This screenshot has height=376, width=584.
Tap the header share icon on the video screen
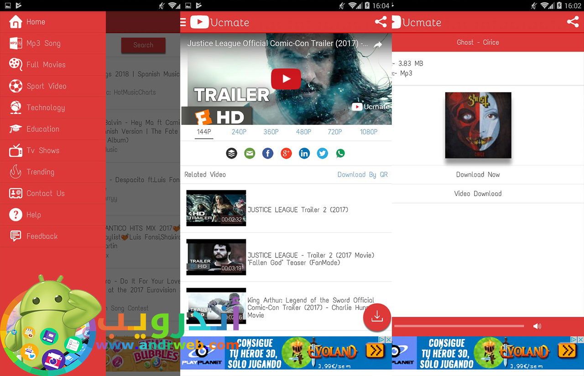tap(381, 22)
